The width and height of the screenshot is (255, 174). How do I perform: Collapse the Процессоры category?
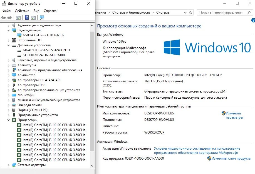pos(8,120)
